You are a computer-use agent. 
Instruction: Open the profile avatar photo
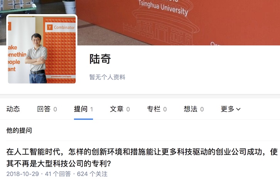tap(42, 49)
